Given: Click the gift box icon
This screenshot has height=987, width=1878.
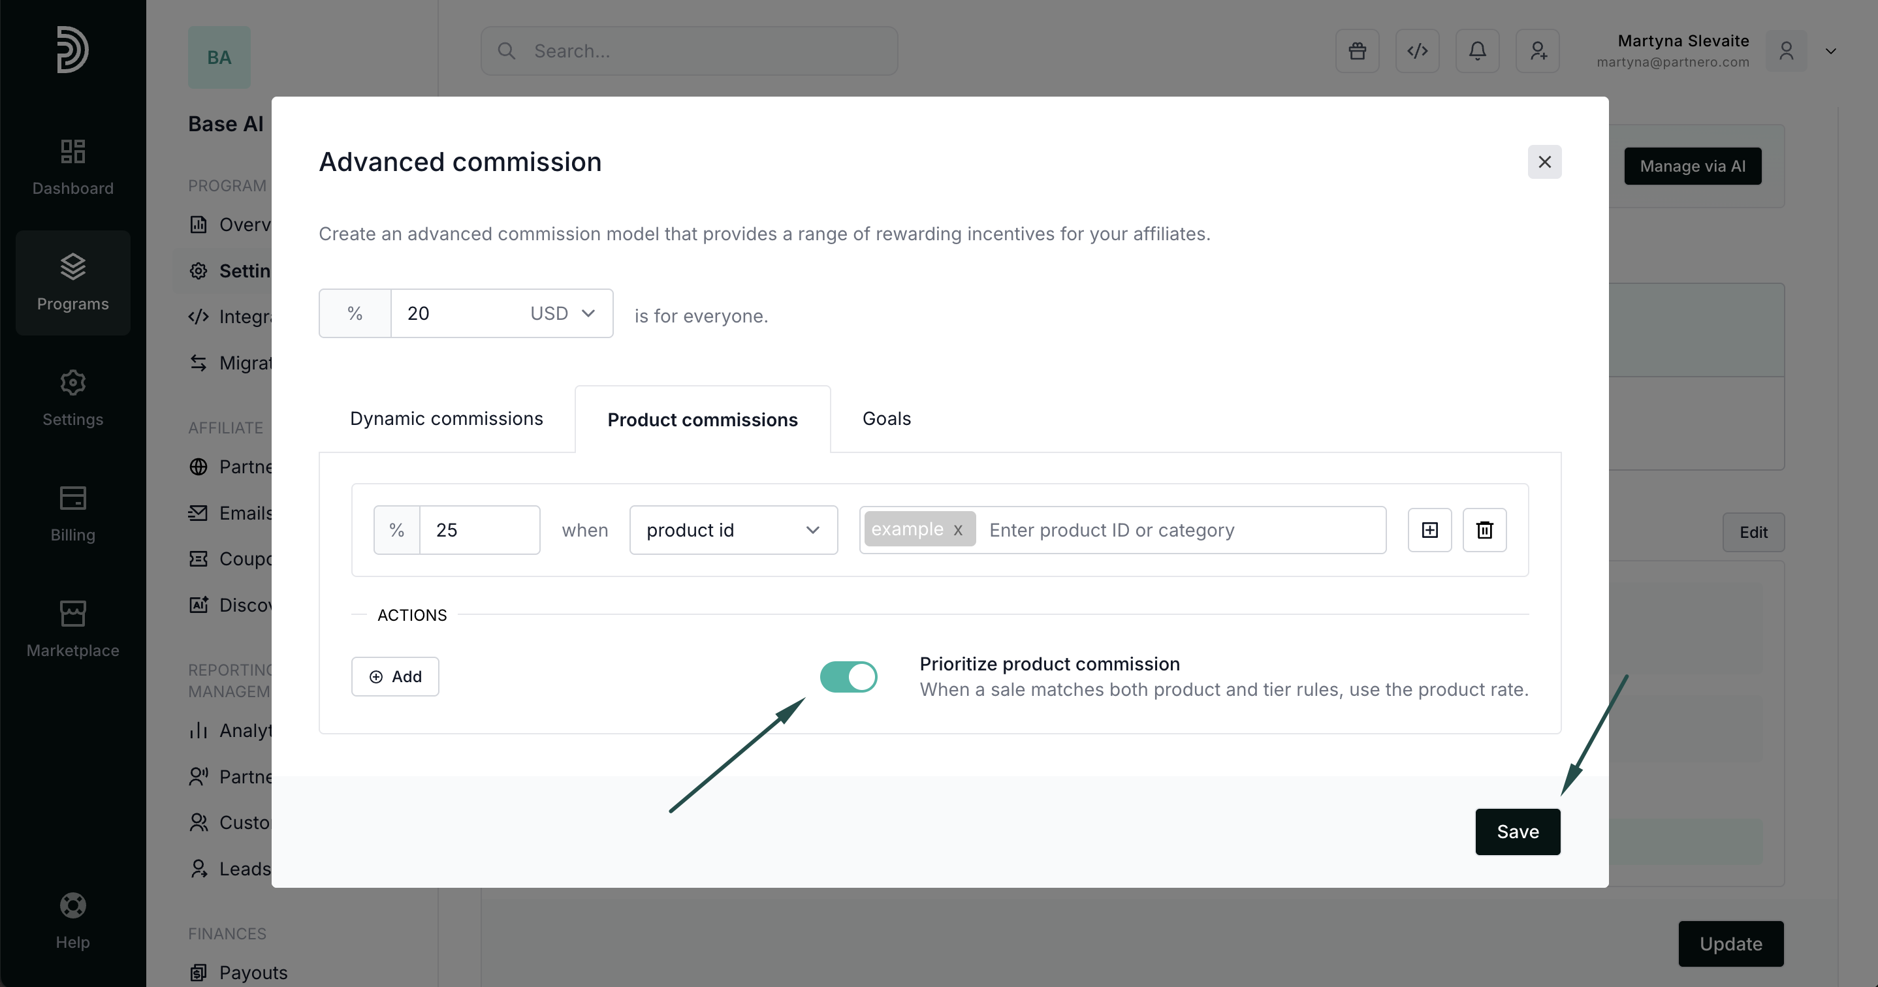Looking at the screenshot, I should pos(1357,51).
